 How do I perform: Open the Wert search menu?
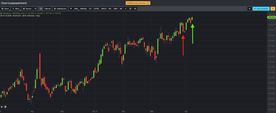point(16,9)
